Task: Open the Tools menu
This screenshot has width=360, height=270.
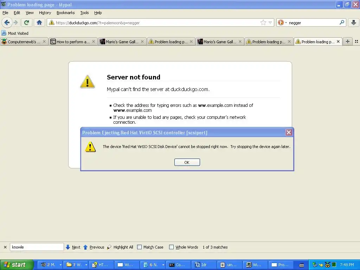Action: 84,13
